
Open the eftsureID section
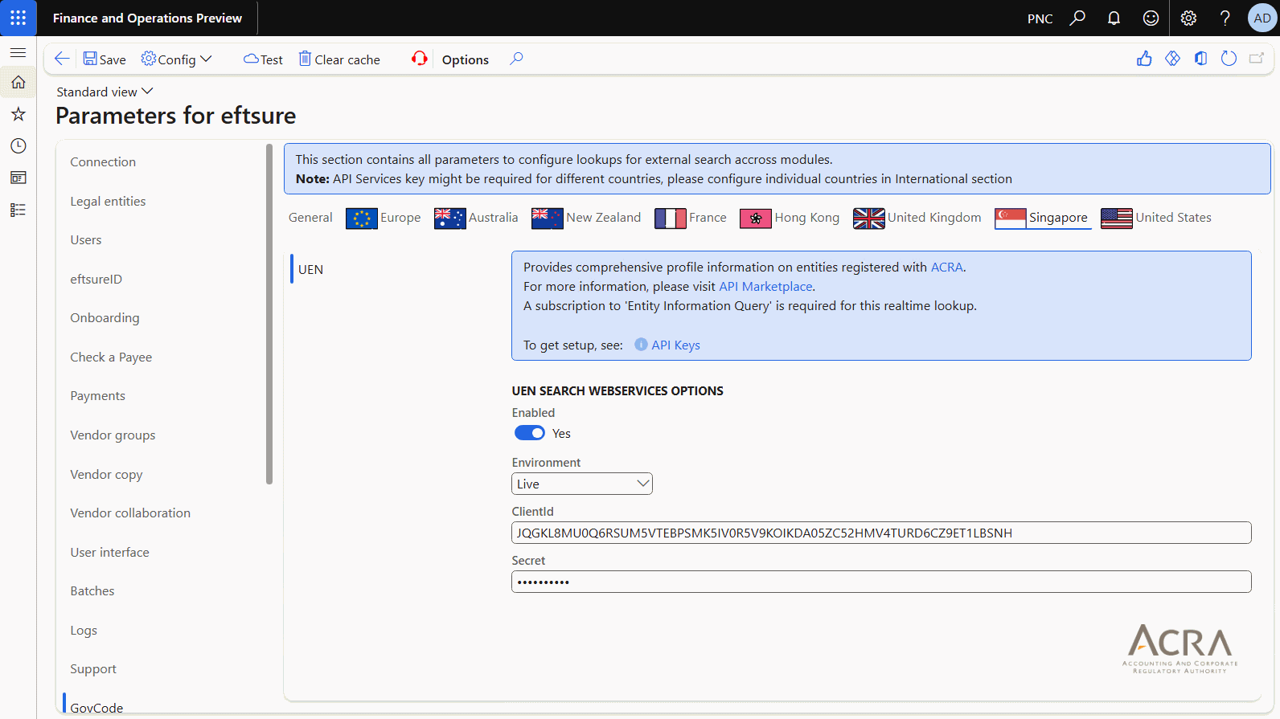coord(96,280)
